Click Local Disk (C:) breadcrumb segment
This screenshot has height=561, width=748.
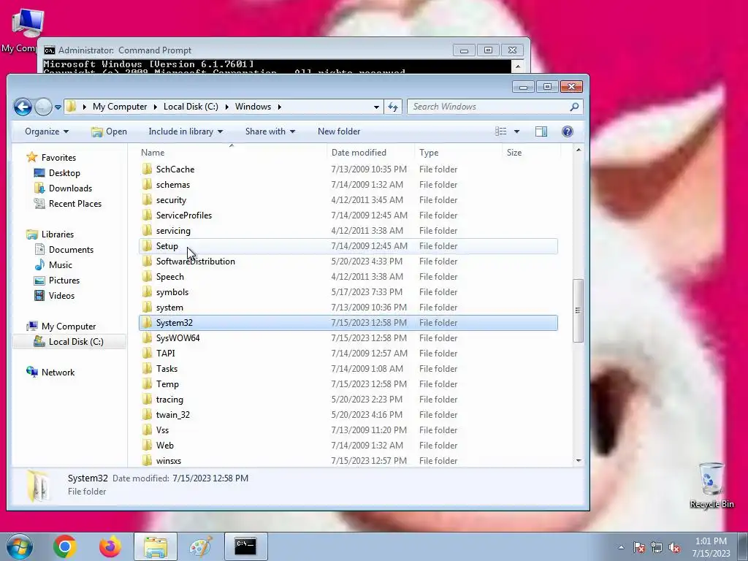click(x=191, y=107)
